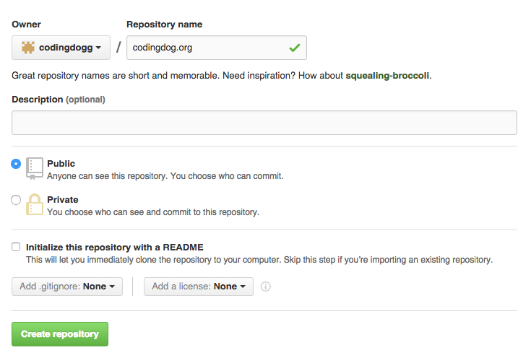
Task: Click the green checkmark in repository name field
Action: (295, 48)
